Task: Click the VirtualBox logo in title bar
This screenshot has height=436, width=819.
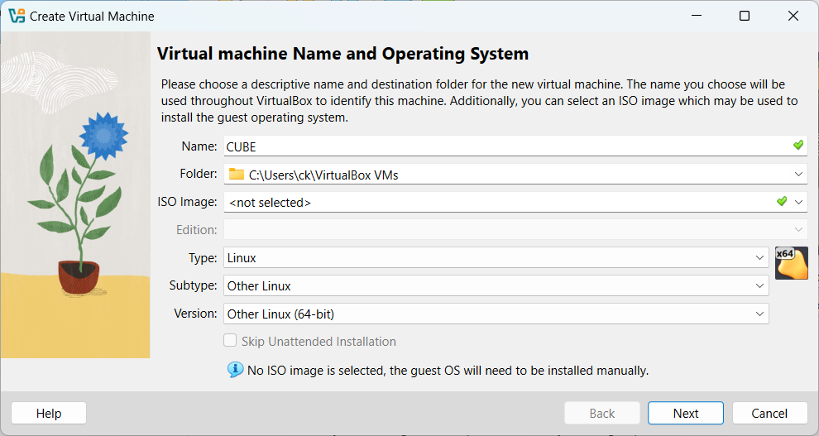Action: pos(16,16)
